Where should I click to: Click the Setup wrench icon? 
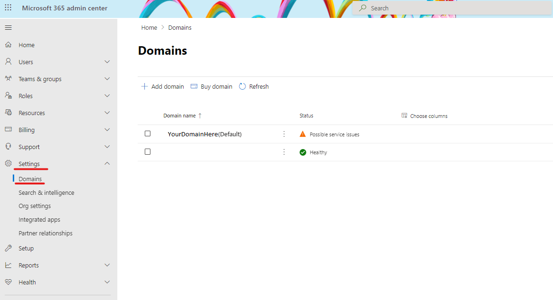click(x=9, y=248)
